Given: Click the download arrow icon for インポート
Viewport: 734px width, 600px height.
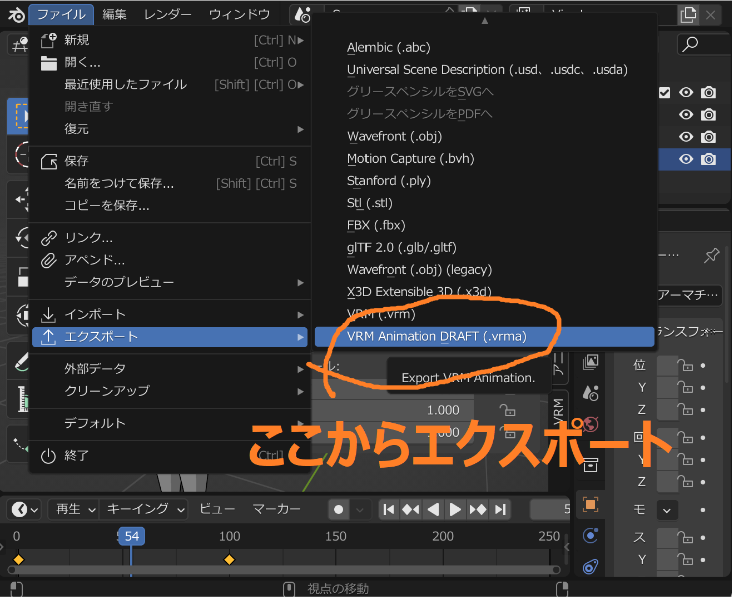Looking at the screenshot, I should (x=49, y=315).
